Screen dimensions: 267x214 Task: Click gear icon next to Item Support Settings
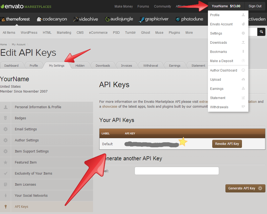(5, 151)
